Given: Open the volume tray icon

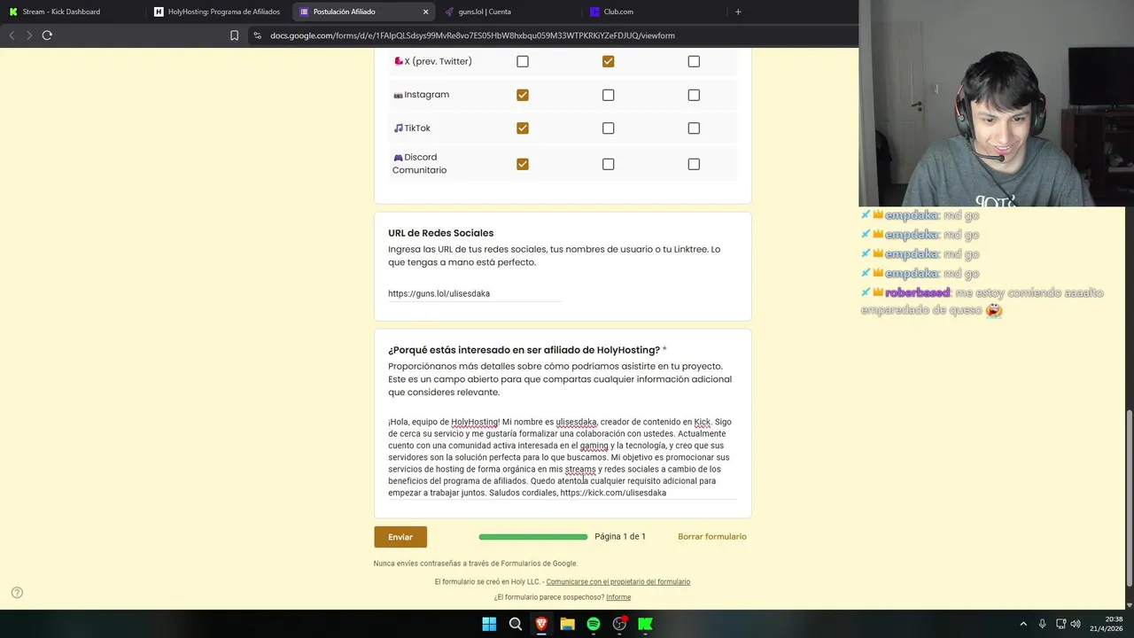Looking at the screenshot, I should (1076, 624).
